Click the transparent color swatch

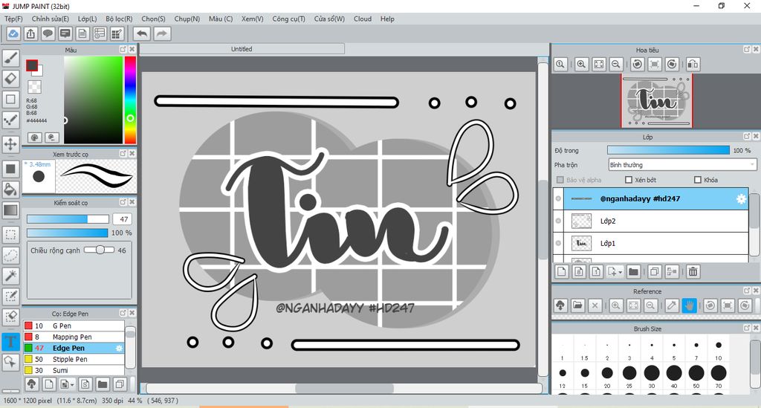point(34,87)
